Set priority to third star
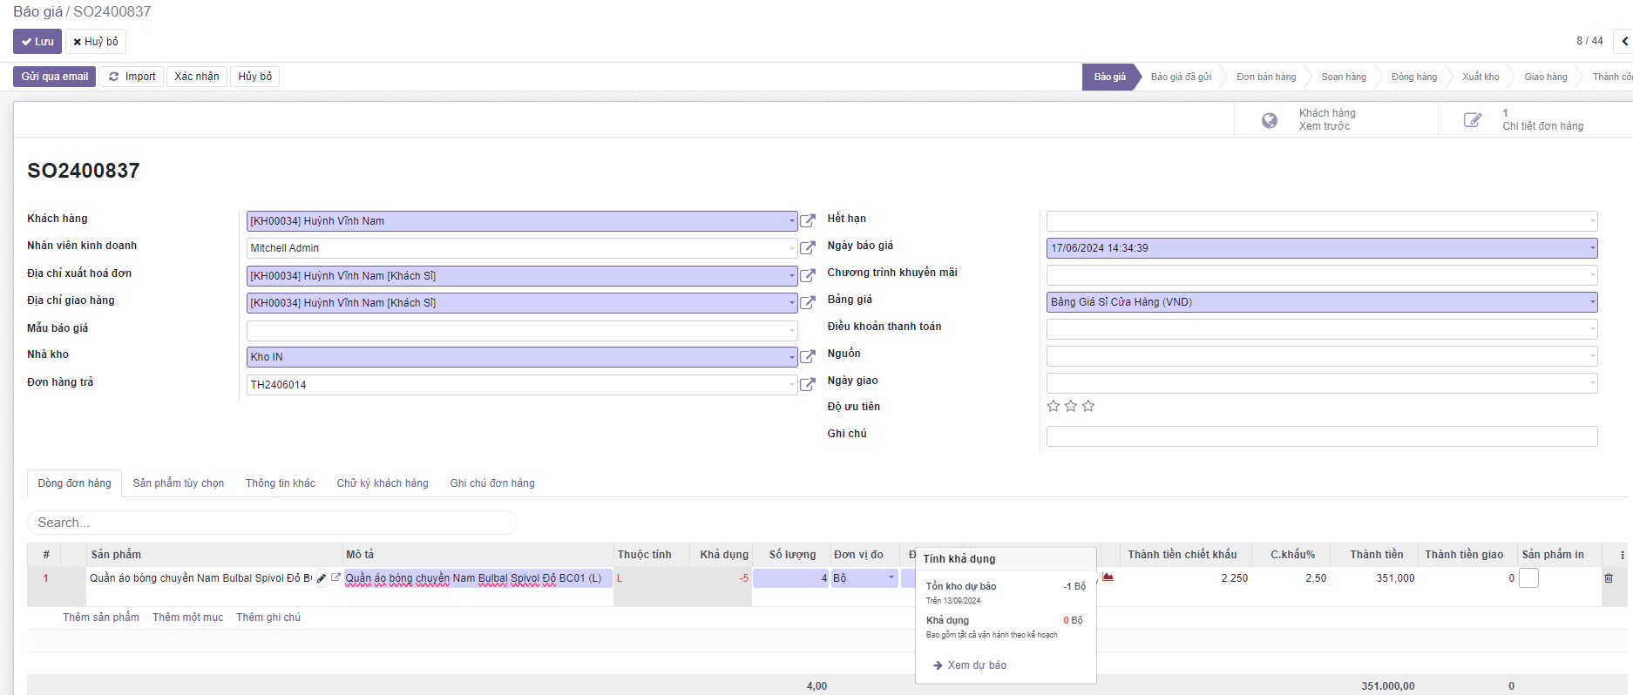 click(1088, 407)
